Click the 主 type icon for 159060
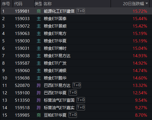 click(x=39, y=71)
